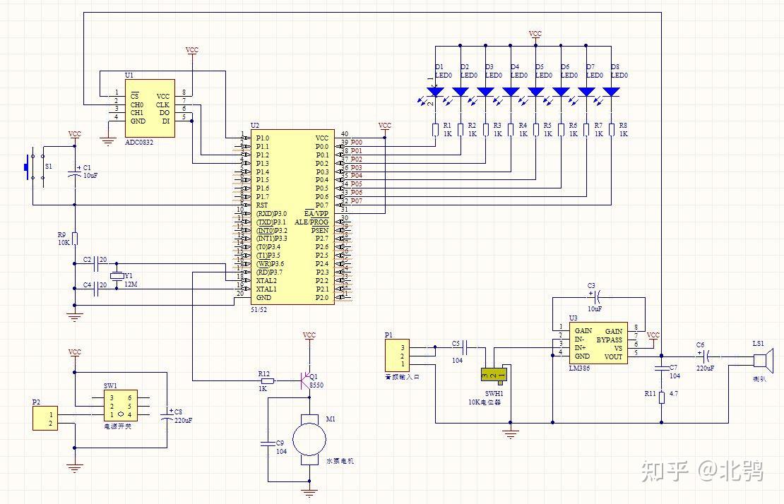Select the R11 resistor symbol

pos(662,397)
